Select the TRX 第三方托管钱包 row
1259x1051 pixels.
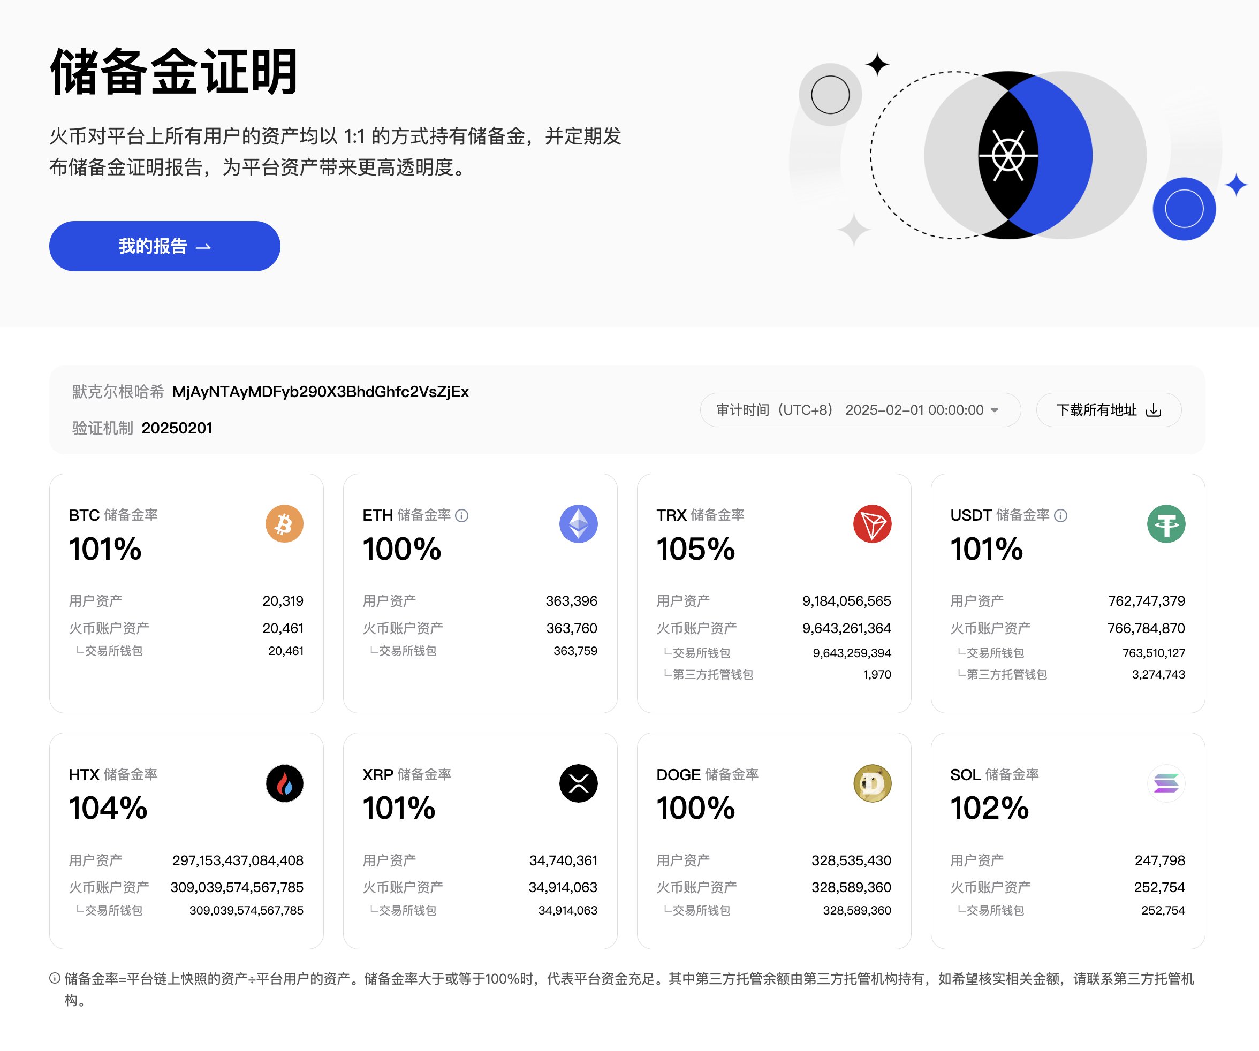(773, 674)
